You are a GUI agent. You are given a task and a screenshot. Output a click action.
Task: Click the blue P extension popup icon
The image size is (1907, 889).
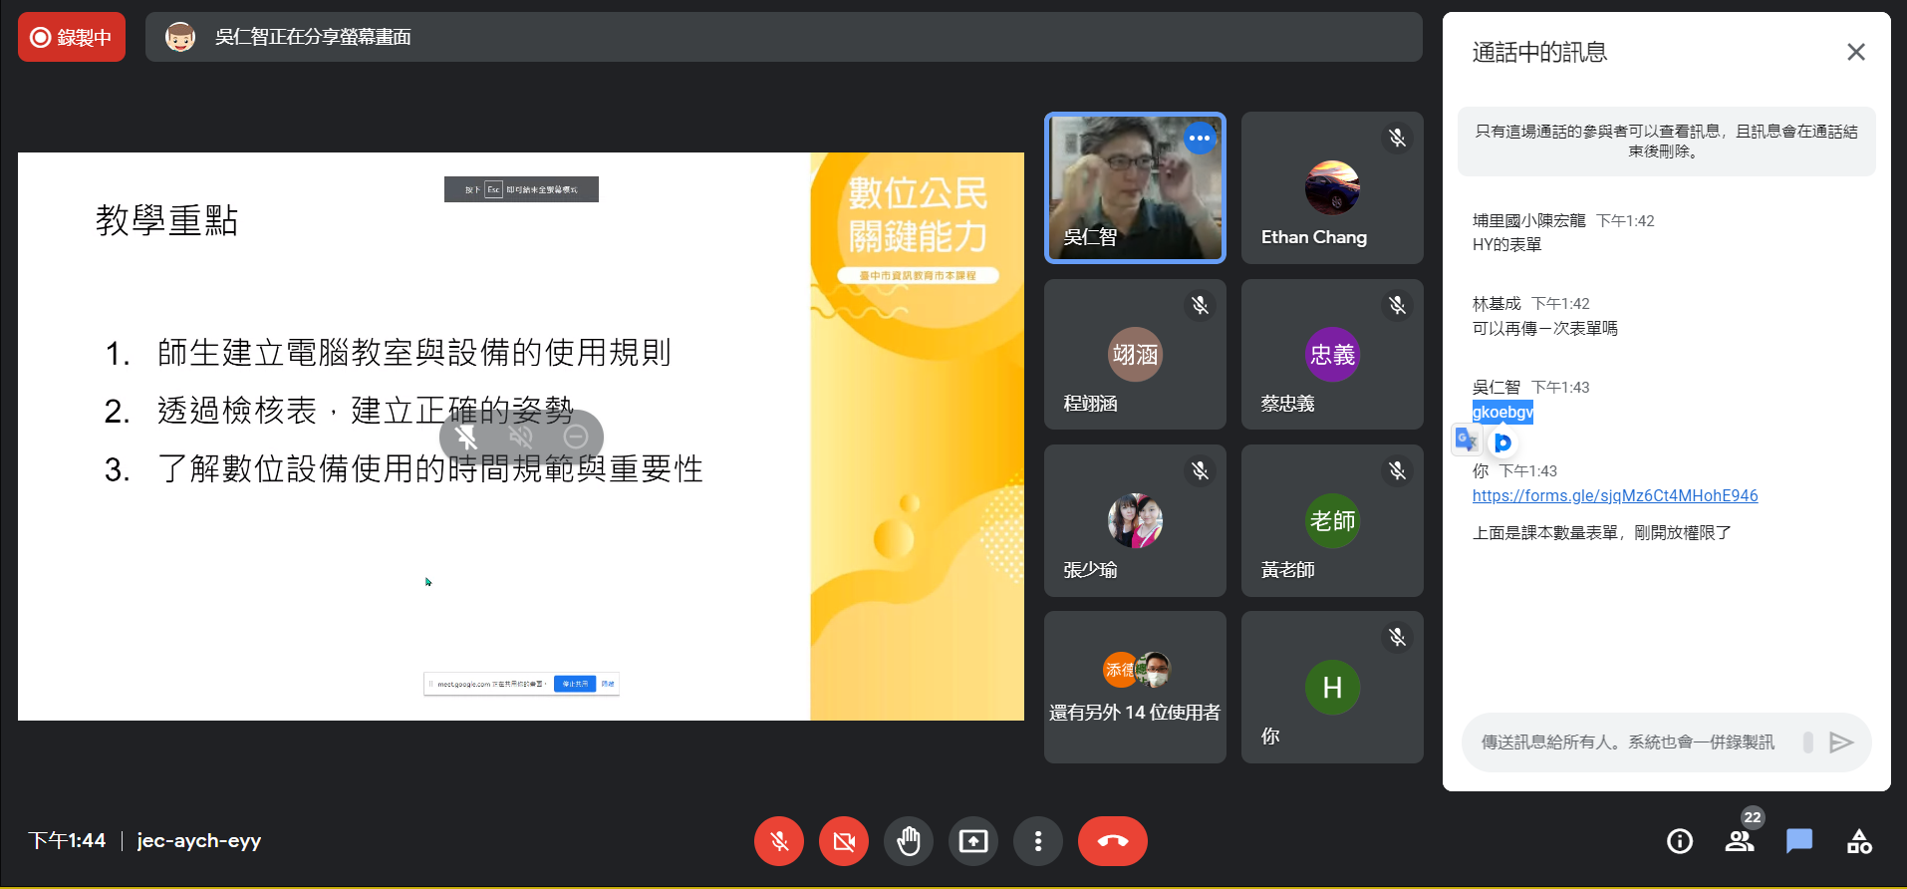1502,443
